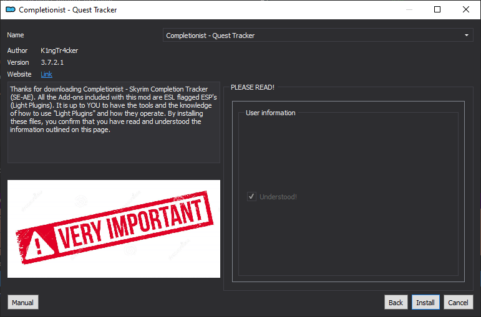Click the Name field text 'Completionist - Quest Tracker'

point(210,35)
